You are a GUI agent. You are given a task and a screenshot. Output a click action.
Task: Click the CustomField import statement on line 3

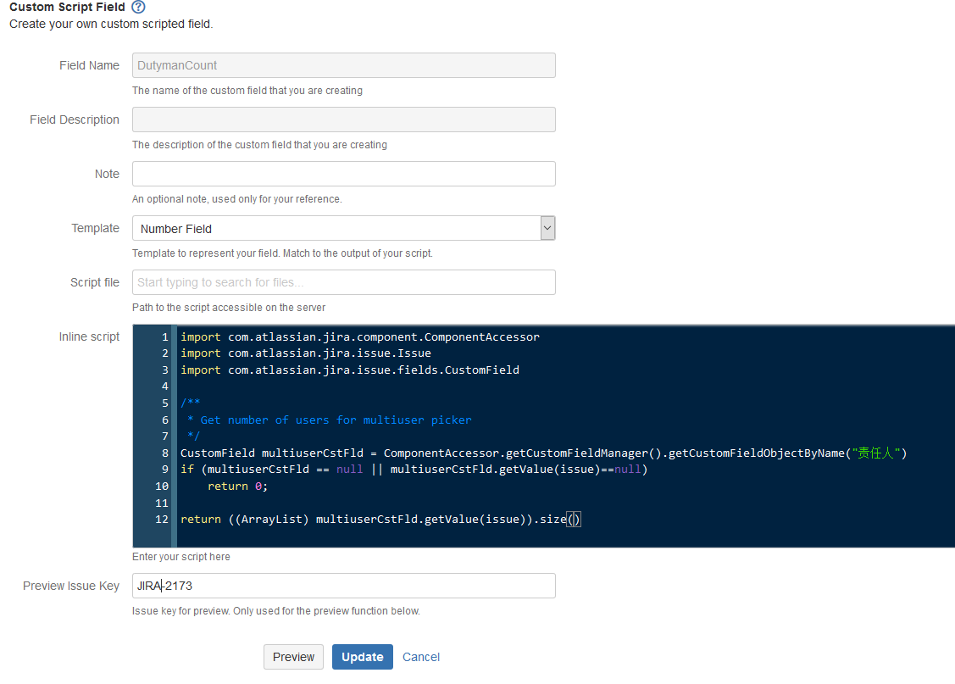point(349,370)
